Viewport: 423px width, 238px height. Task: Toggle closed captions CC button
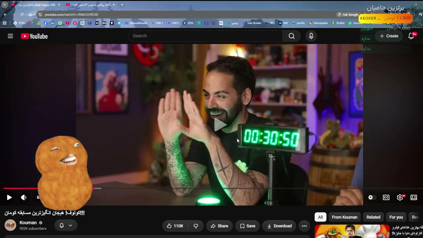coord(386,197)
